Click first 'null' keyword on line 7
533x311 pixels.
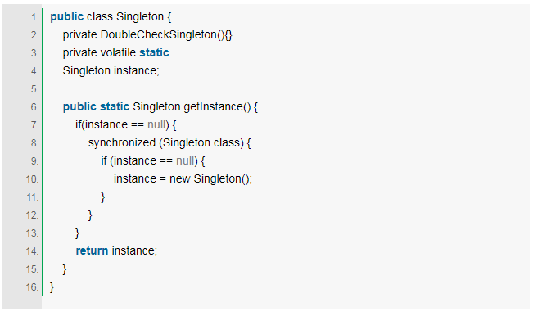pos(156,124)
